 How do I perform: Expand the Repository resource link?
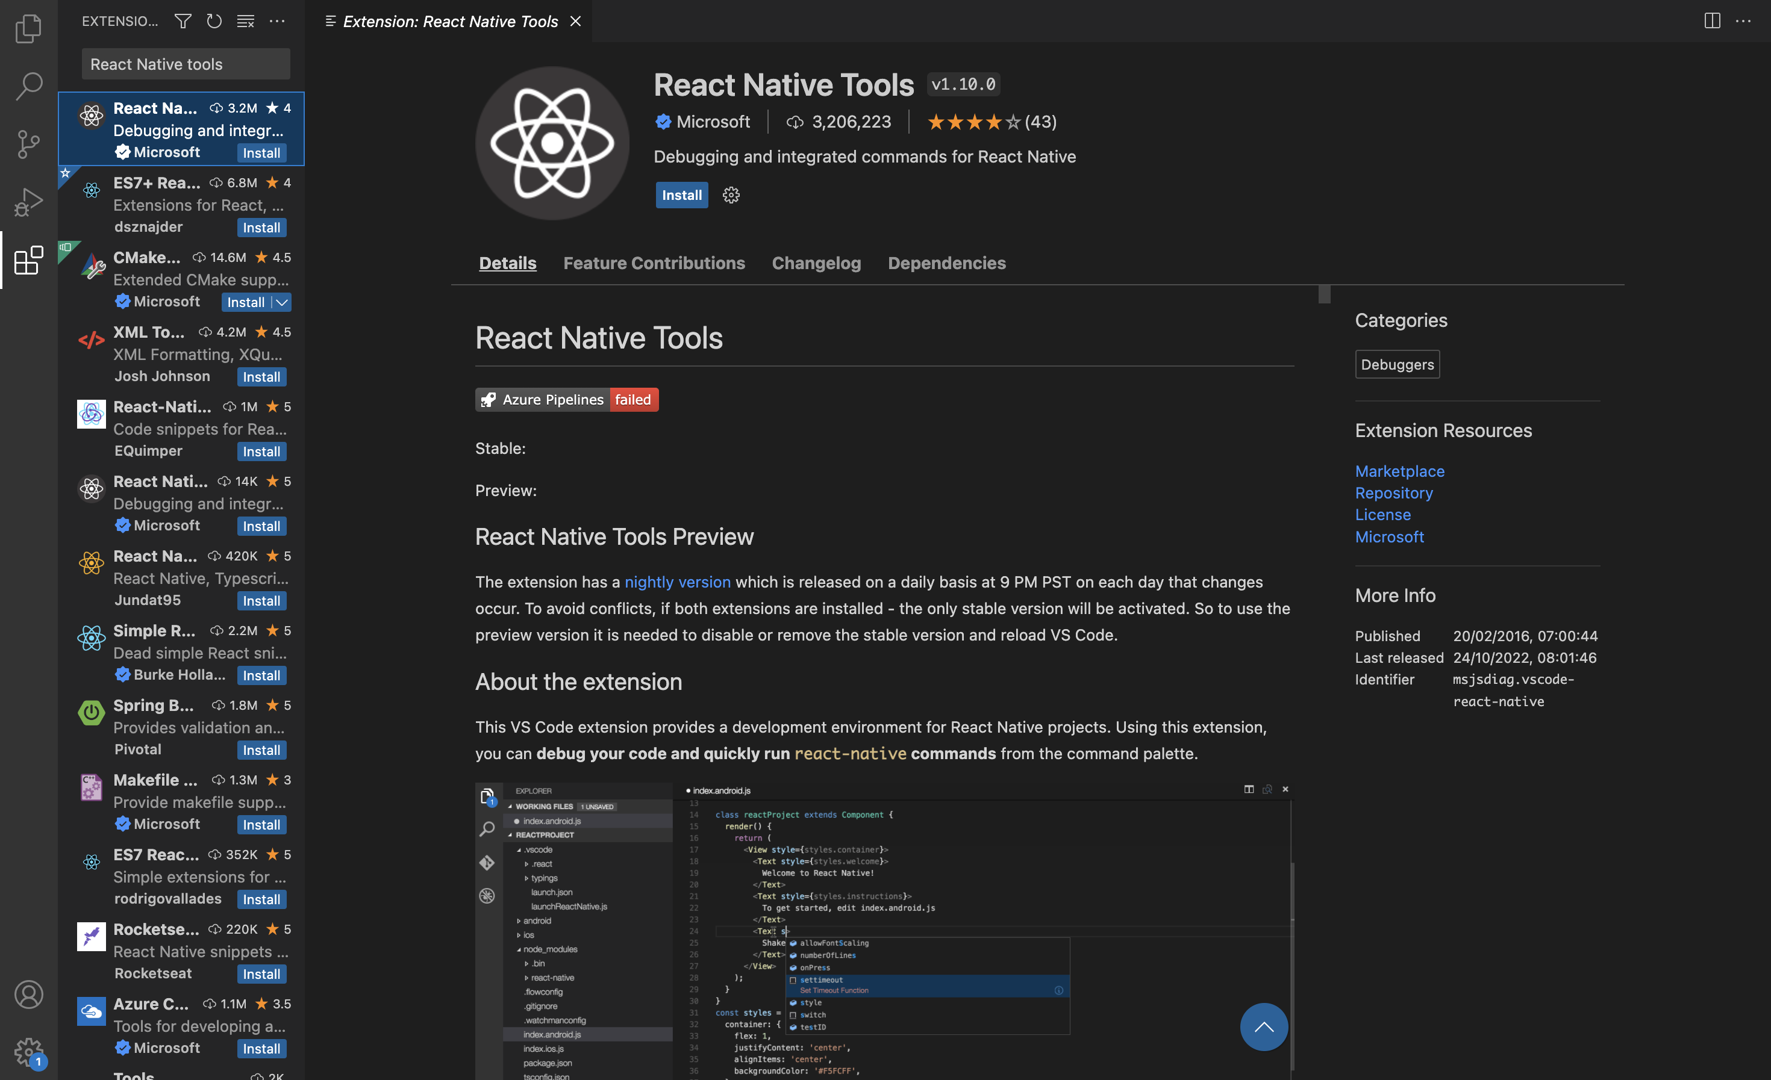pos(1394,492)
